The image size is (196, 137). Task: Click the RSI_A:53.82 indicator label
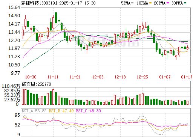point(34,111)
